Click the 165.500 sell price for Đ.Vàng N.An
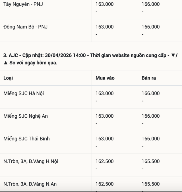The height and width of the screenshot is (192, 182). (151, 184)
